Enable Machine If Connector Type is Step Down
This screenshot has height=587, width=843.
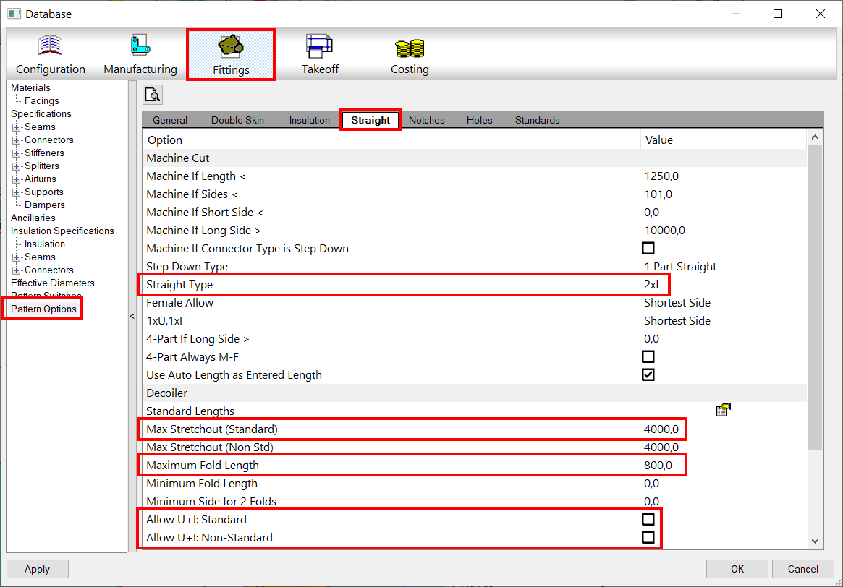click(648, 248)
